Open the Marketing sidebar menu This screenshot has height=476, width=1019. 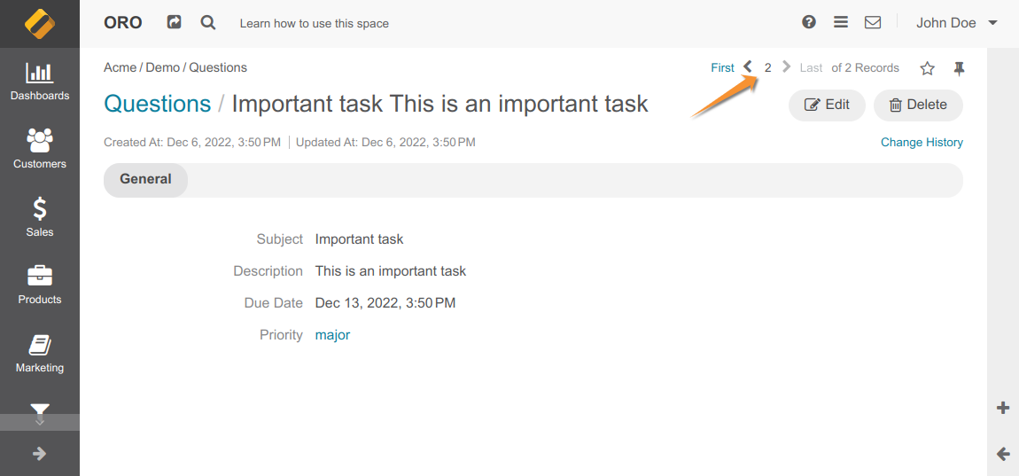(x=40, y=354)
